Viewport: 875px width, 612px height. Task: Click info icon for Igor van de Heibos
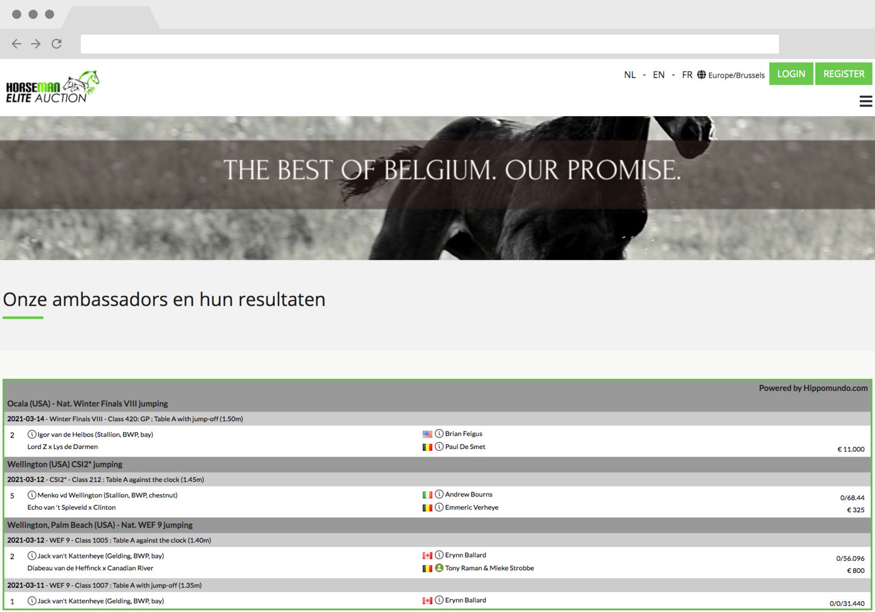[x=32, y=434]
